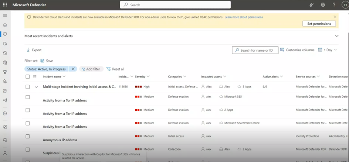
Task: Click the 6/6 active alerts value
Action: click(265, 87)
